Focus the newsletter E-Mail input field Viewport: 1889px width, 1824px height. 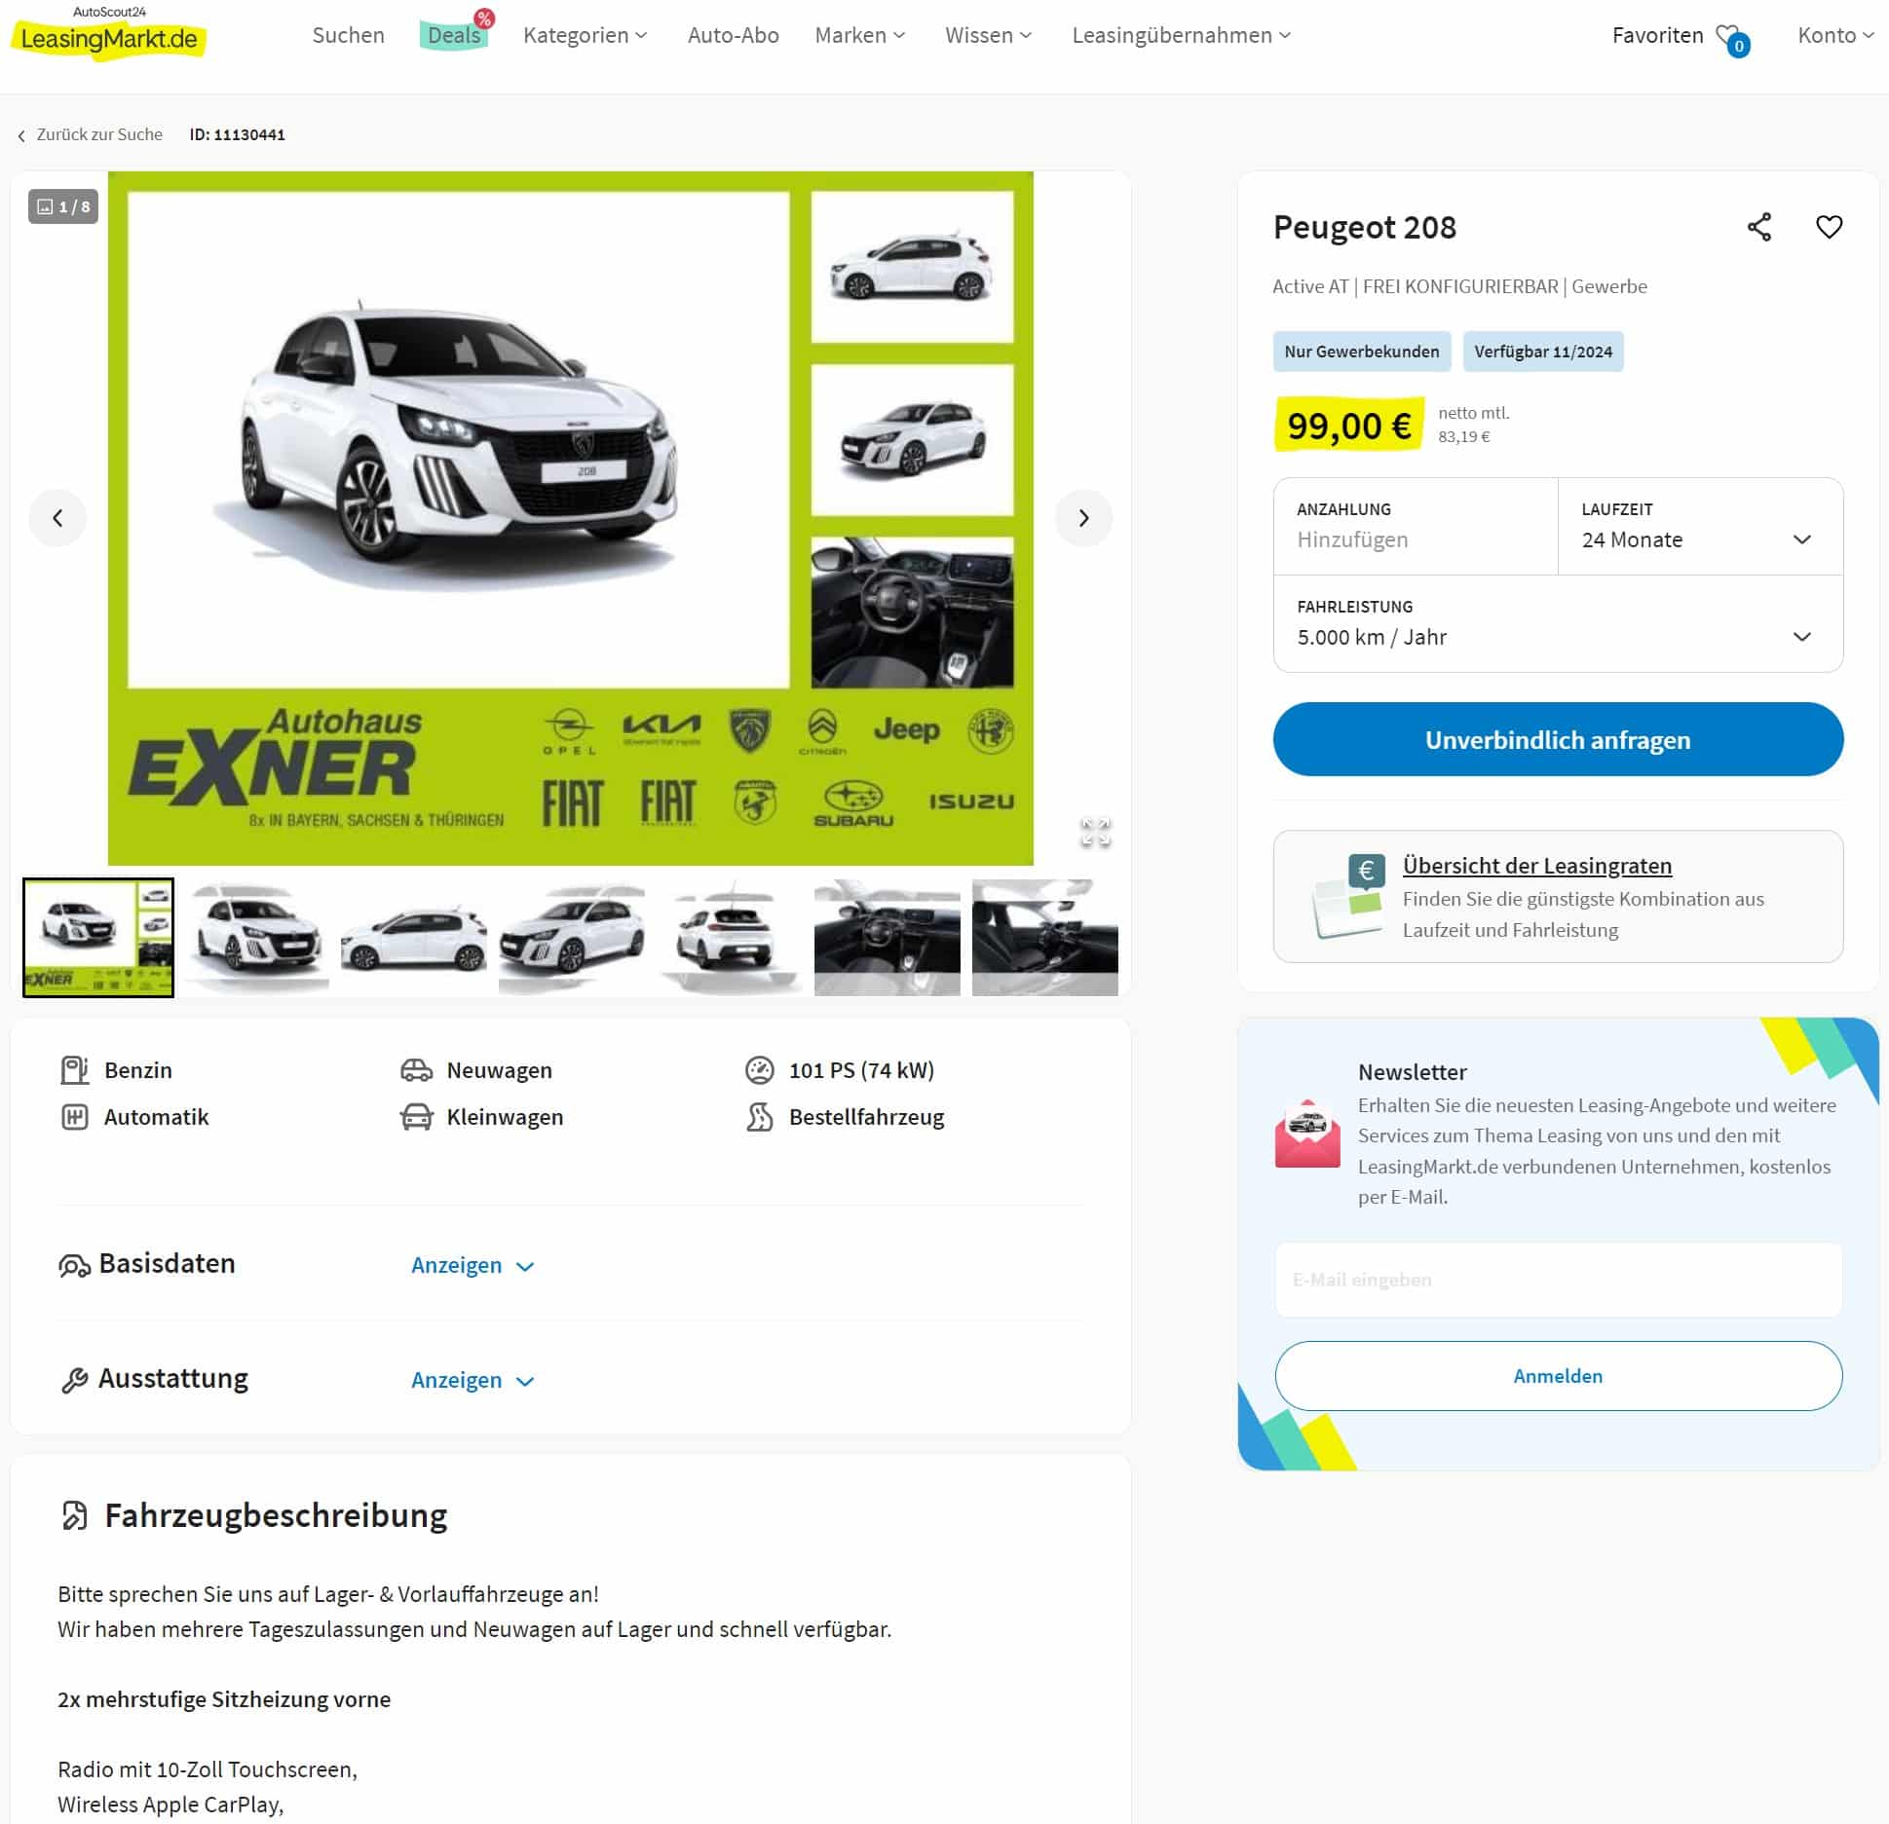click(x=1557, y=1280)
